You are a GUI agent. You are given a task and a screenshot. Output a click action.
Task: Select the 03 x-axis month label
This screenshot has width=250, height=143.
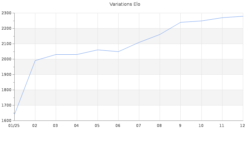pyautogui.click(x=55, y=125)
